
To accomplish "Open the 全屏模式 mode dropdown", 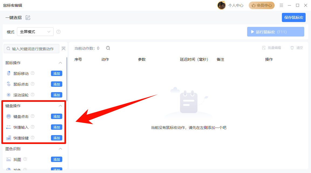I will pyautogui.click(x=35, y=31).
